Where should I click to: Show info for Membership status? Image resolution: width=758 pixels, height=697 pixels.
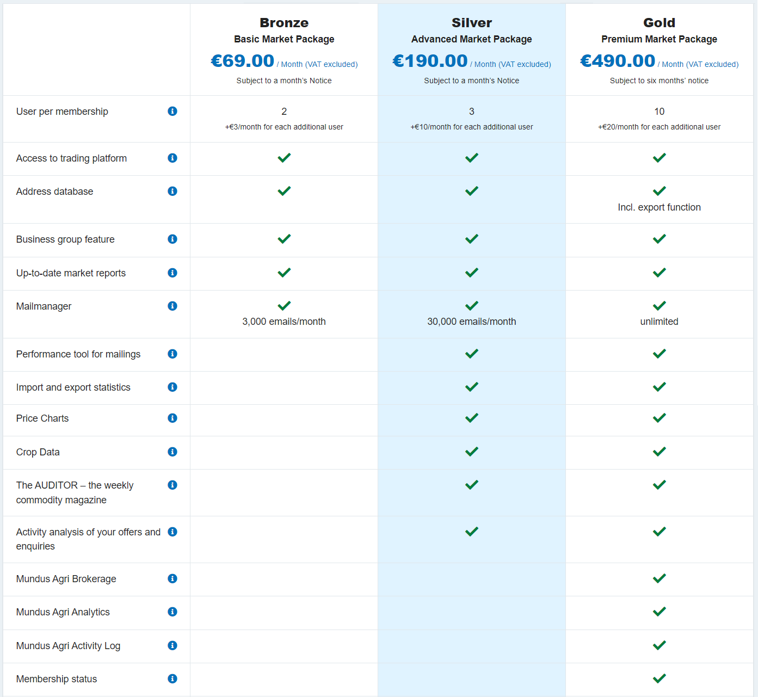[x=172, y=679]
